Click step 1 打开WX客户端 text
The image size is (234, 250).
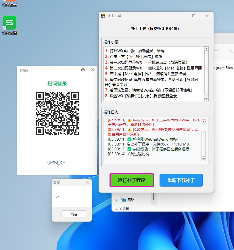tap(135, 51)
